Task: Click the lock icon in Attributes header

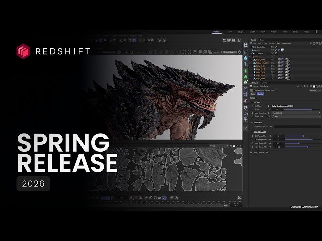Action: coord(314,86)
